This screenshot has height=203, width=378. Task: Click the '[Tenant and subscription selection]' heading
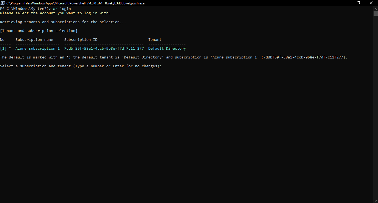pos(39,31)
